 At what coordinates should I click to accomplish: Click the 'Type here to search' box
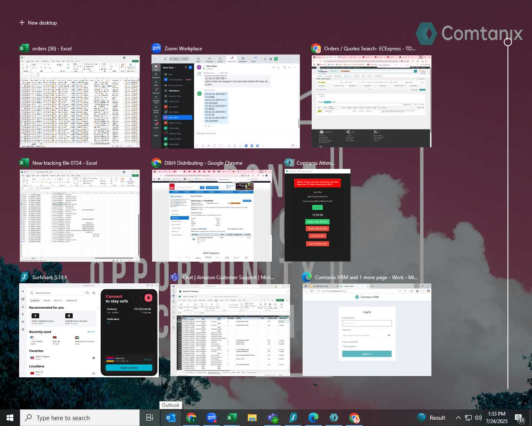(80, 418)
